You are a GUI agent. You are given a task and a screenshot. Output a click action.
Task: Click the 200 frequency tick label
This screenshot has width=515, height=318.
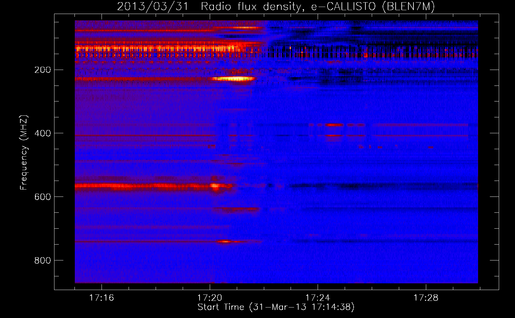(x=43, y=70)
